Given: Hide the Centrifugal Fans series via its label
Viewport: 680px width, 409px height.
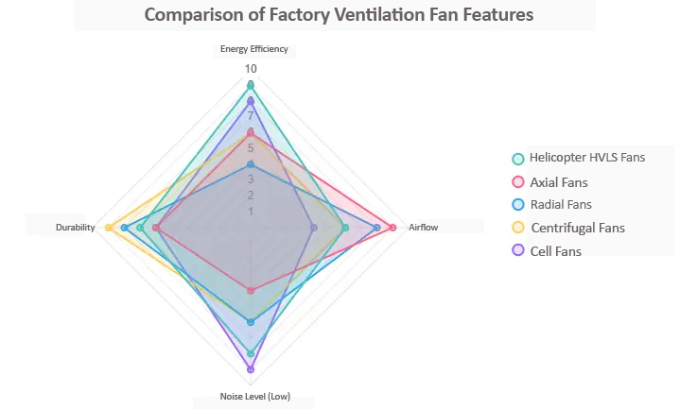Looking at the screenshot, I should click(577, 228).
